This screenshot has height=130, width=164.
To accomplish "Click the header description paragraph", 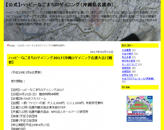I will click(x=82, y=18).
